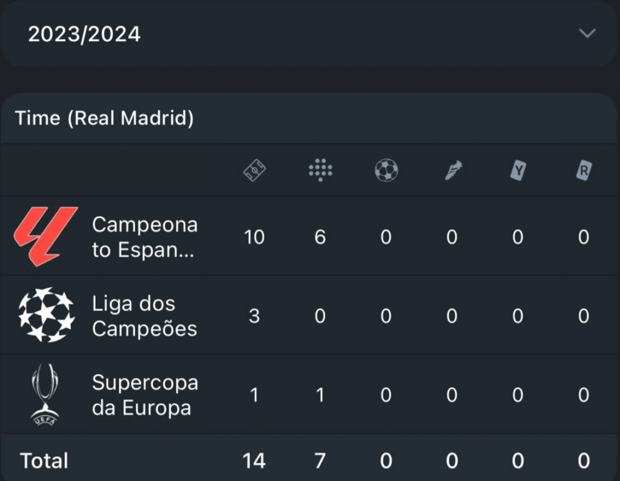Click the red card icon
Viewport: 620px width, 481px height.
point(583,171)
